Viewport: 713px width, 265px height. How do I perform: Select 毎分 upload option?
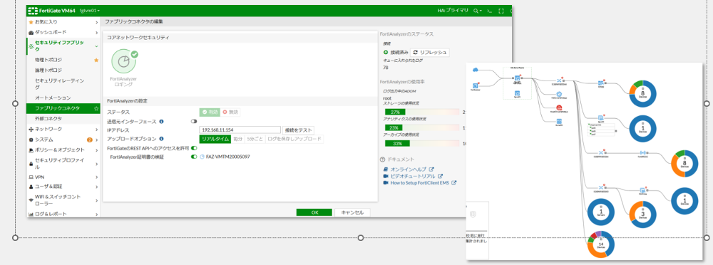[x=238, y=139]
